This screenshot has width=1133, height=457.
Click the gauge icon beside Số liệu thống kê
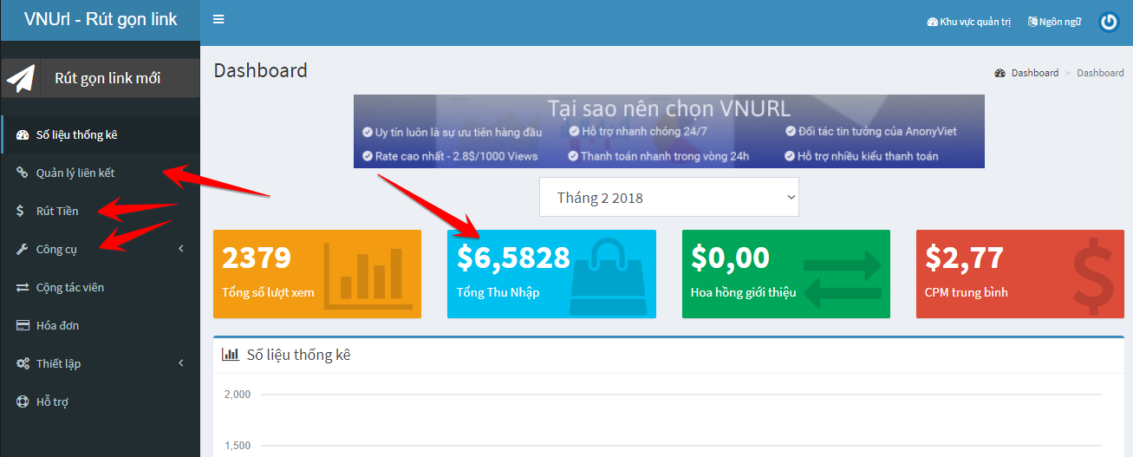click(23, 134)
